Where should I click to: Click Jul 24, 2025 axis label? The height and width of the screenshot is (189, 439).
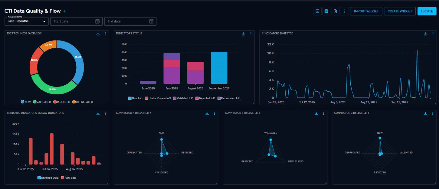click(x=50, y=169)
